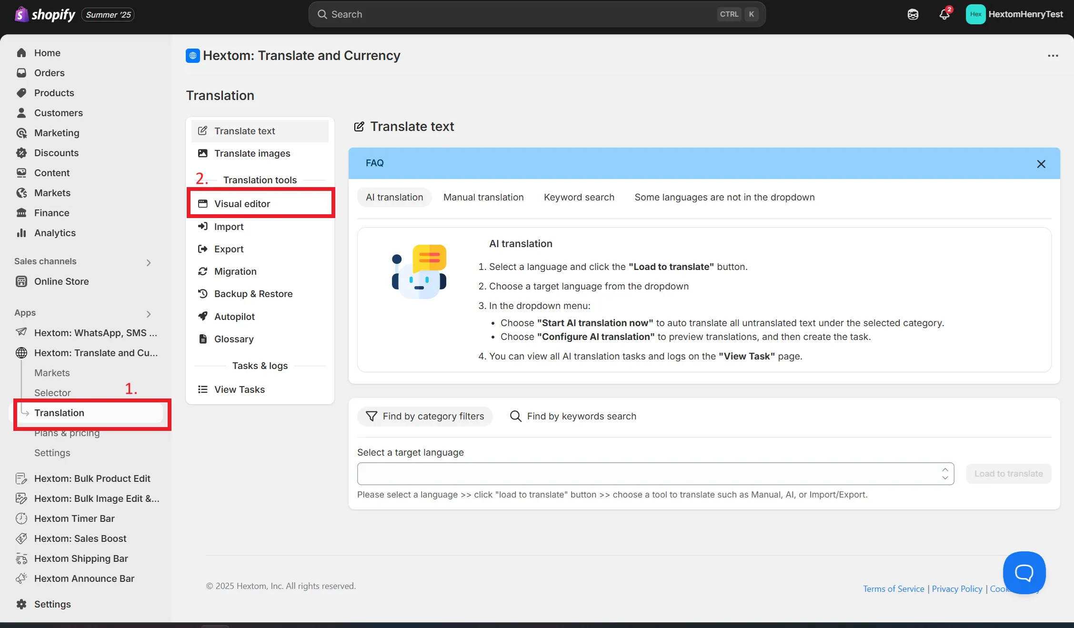The width and height of the screenshot is (1074, 628).
Task: Click the Hextom Translate and Currency app icon in header
Action: [192, 56]
